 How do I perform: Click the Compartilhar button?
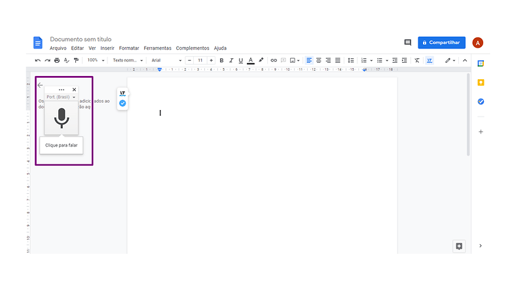[x=441, y=43]
